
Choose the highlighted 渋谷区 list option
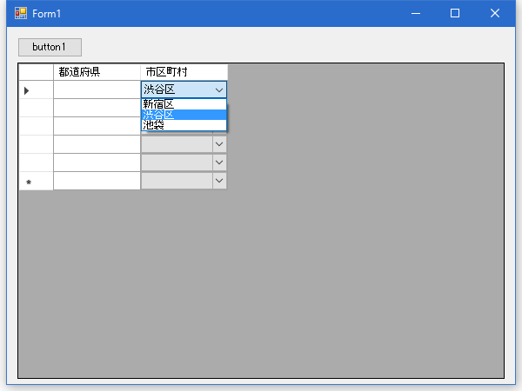(184, 115)
